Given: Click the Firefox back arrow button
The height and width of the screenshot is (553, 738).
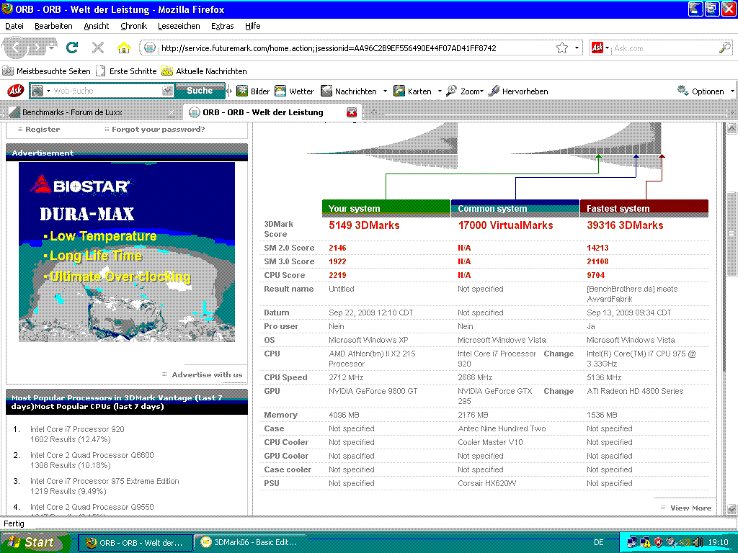Looking at the screenshot, I should pos(16,48).
